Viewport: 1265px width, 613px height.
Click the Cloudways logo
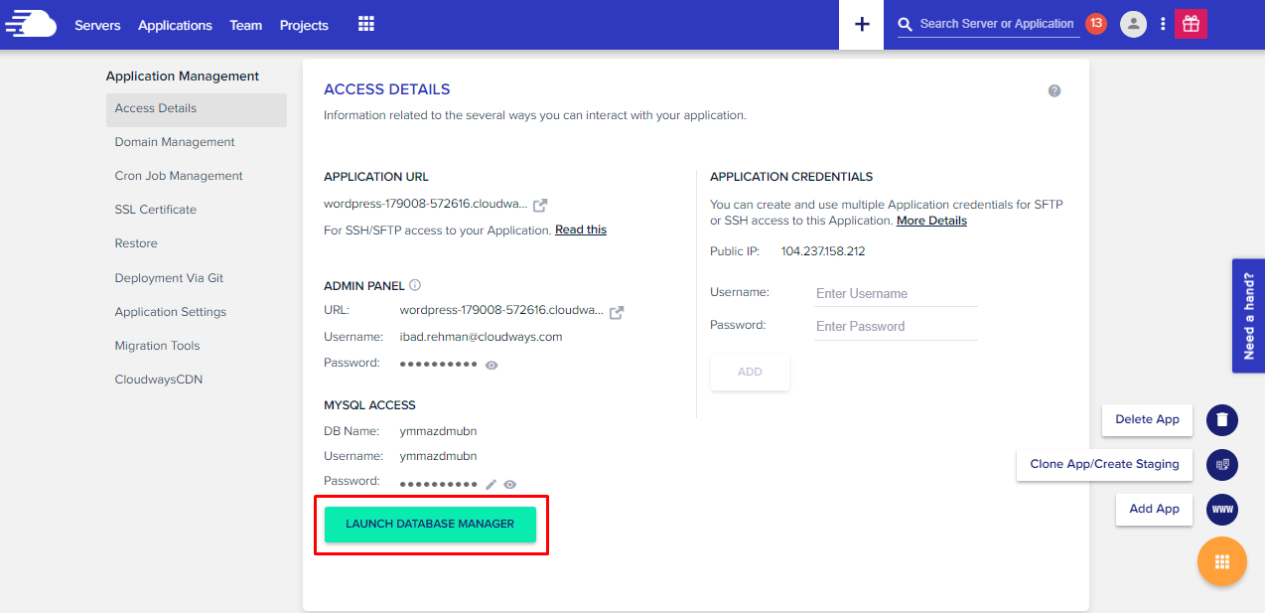coord(30,24)
